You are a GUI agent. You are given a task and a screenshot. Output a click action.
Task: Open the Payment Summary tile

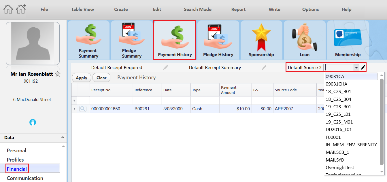coord(88,40)
